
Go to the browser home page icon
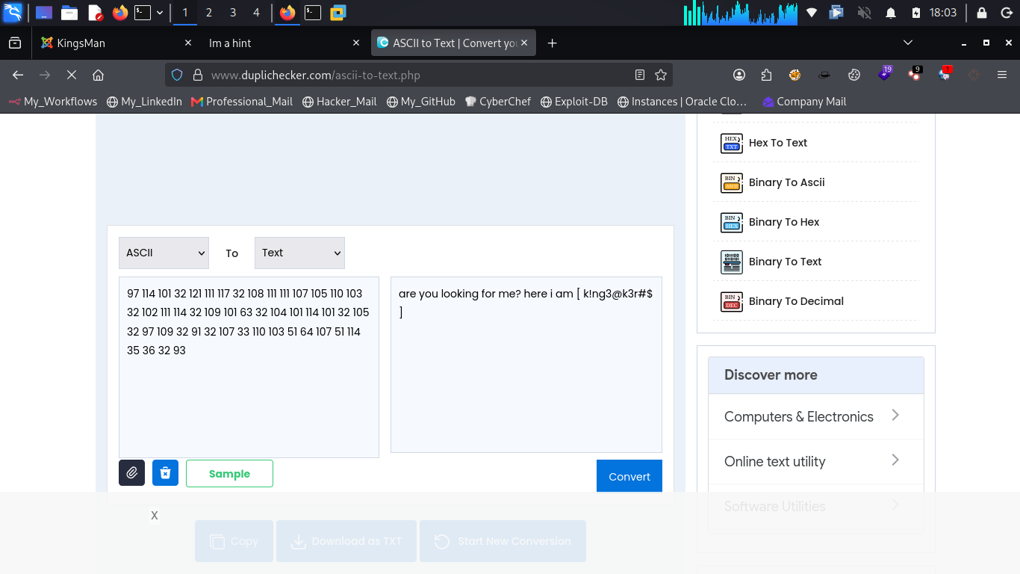(98, 75)
